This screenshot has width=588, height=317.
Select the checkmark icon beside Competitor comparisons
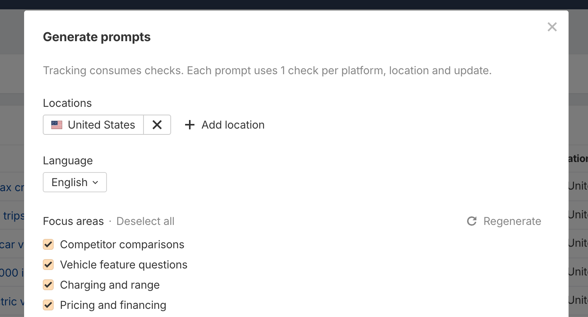48,244
